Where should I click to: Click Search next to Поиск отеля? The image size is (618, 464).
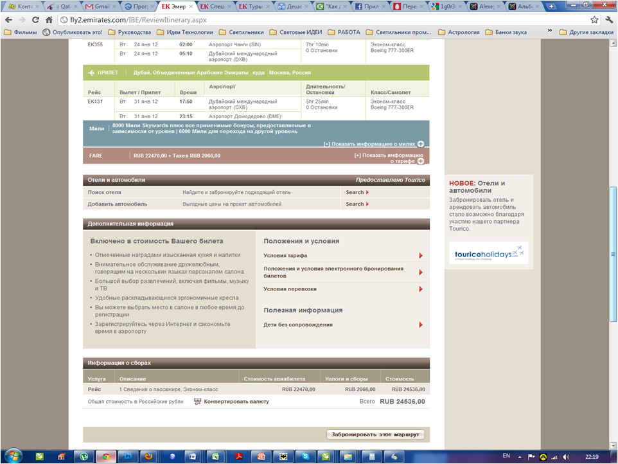pyautogui.click(x=357, y=192)
